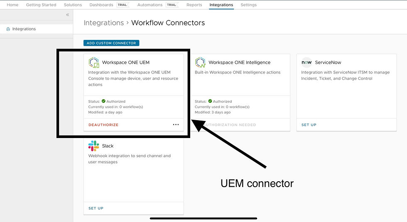Screen dimensions: 407x222
Task: Open the three-dots menu on UEM card
Action: [x=176, y=125]
